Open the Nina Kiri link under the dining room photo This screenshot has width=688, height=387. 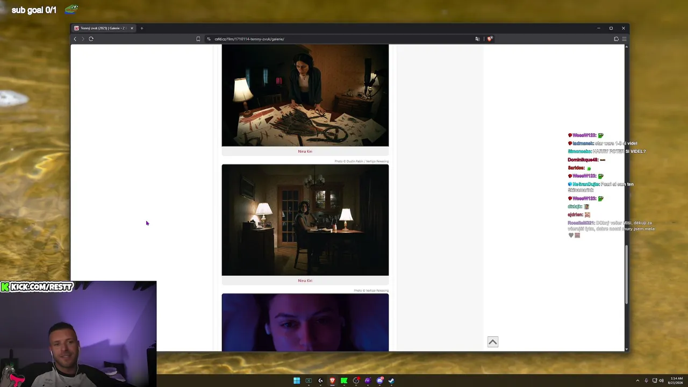tap(305, 281)
